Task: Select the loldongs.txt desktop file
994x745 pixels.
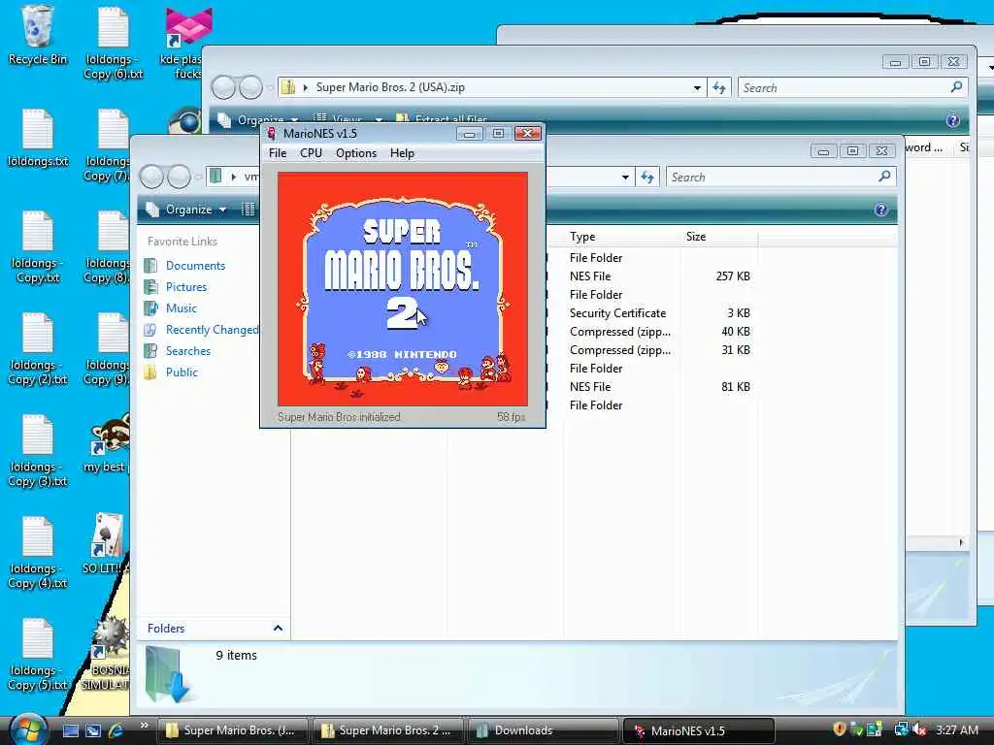Action: coord(38,138)
